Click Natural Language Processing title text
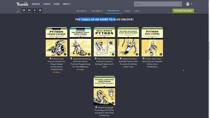The width and height of the screenshot is (210, 118). (x=104, y=111)
